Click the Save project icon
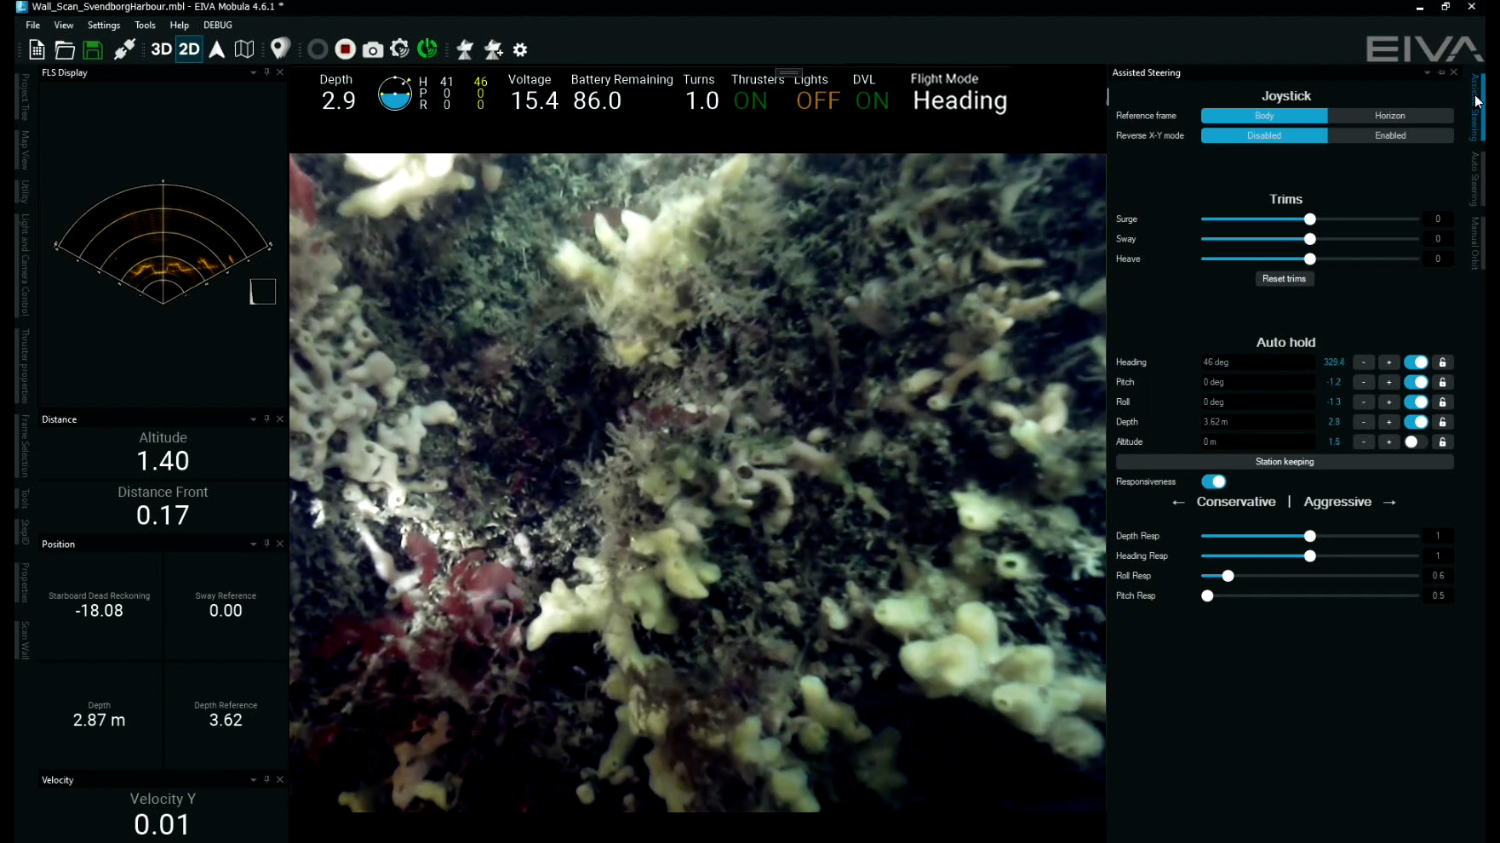Image resolution: width=1500 pixels, height=843 pixels. click(x=93, y=50)
